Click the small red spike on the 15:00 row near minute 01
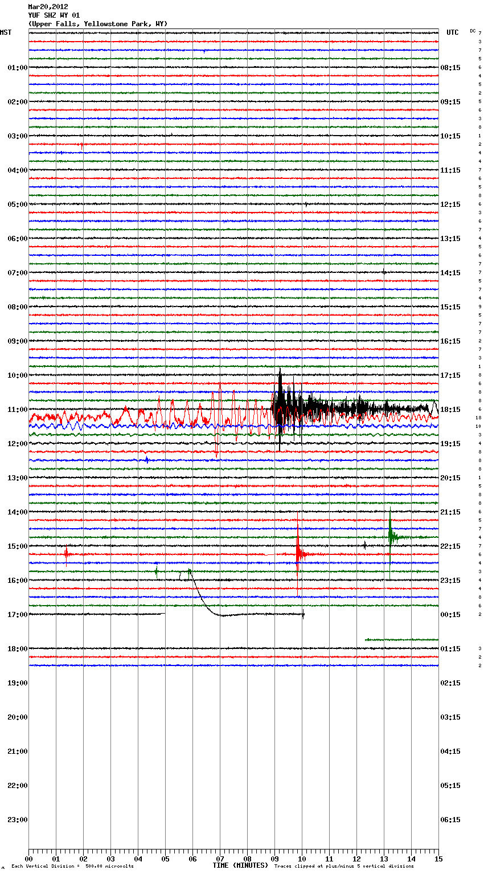 (x=66, y=554)
